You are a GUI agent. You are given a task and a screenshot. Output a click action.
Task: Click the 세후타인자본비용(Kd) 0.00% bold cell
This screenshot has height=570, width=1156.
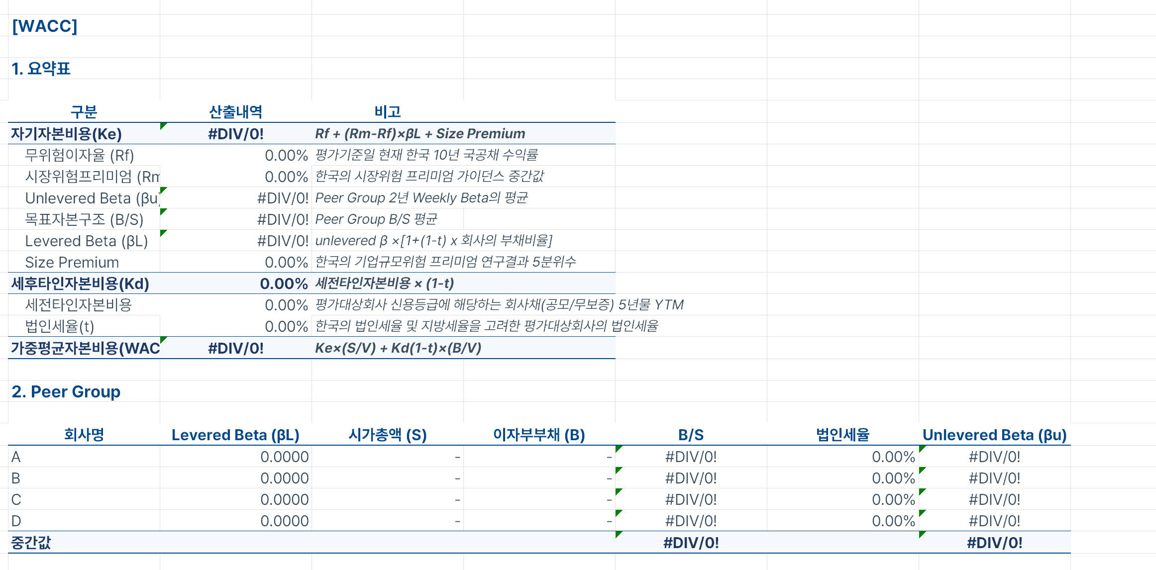pos(284,284)
